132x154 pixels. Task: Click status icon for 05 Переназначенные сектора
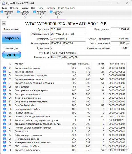click(5, 79)
